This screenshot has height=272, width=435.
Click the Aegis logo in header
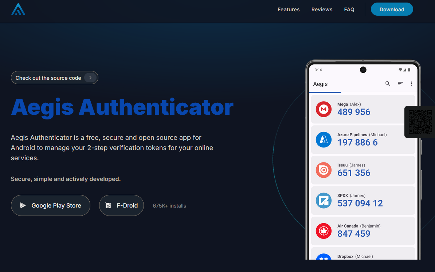[x=18, y=9]
